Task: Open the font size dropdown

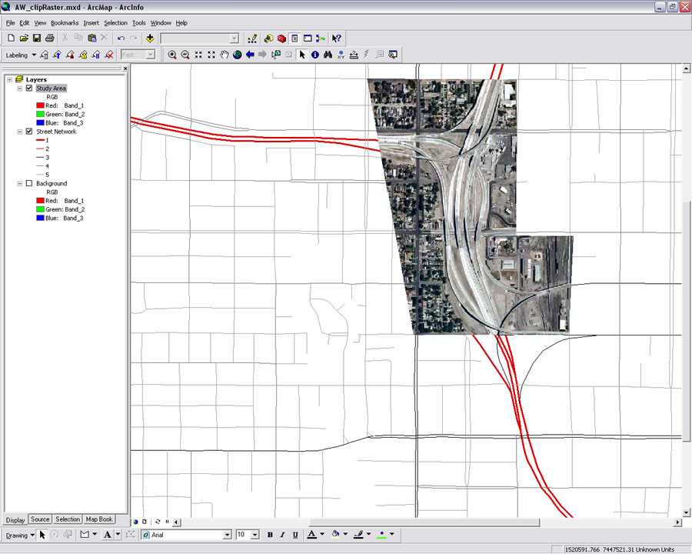Action: 255,535
